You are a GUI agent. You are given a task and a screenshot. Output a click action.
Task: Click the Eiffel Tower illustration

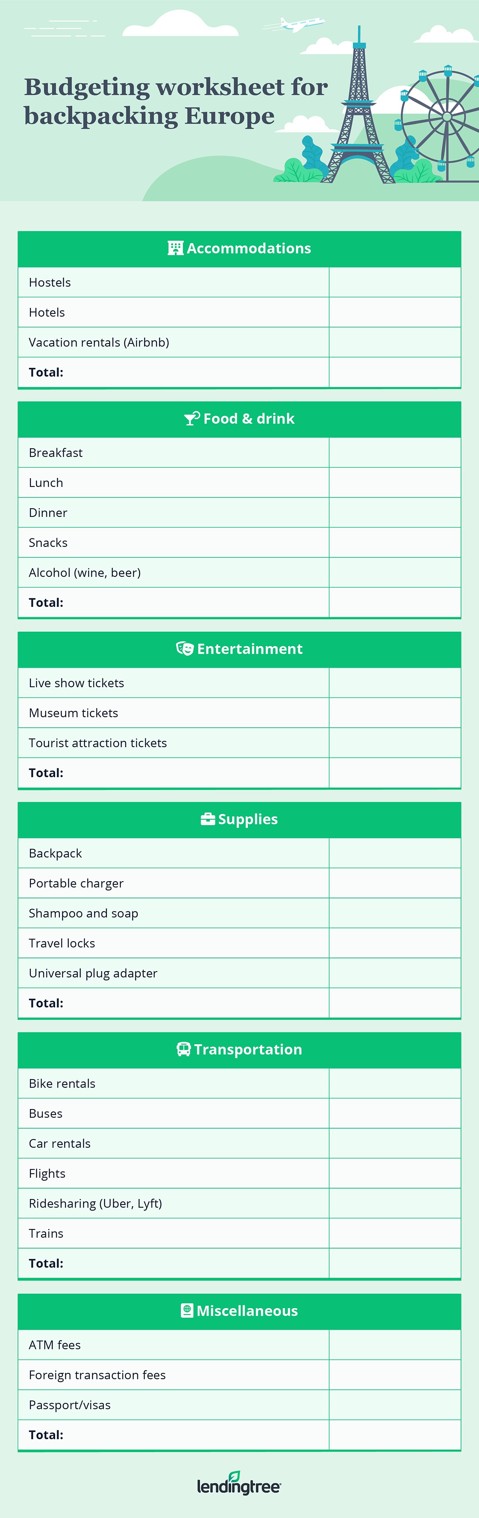click(358, 118)
